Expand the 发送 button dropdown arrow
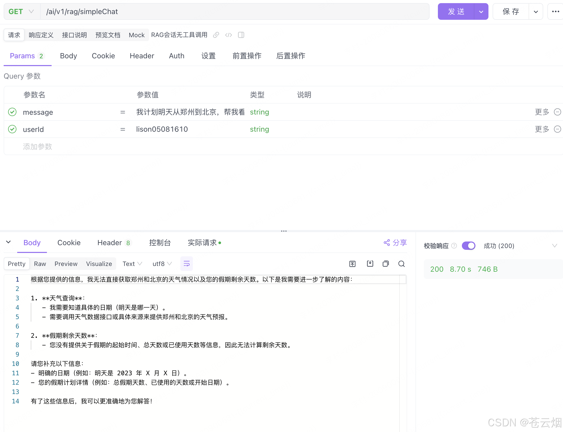 [x=481, y=12]
